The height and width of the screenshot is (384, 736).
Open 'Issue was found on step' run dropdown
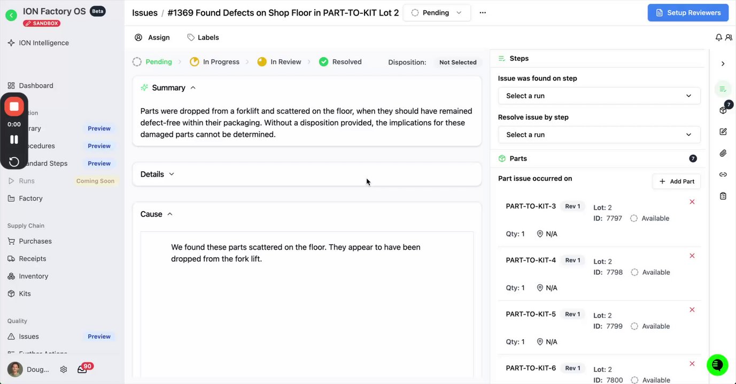[x=599, y=96]
